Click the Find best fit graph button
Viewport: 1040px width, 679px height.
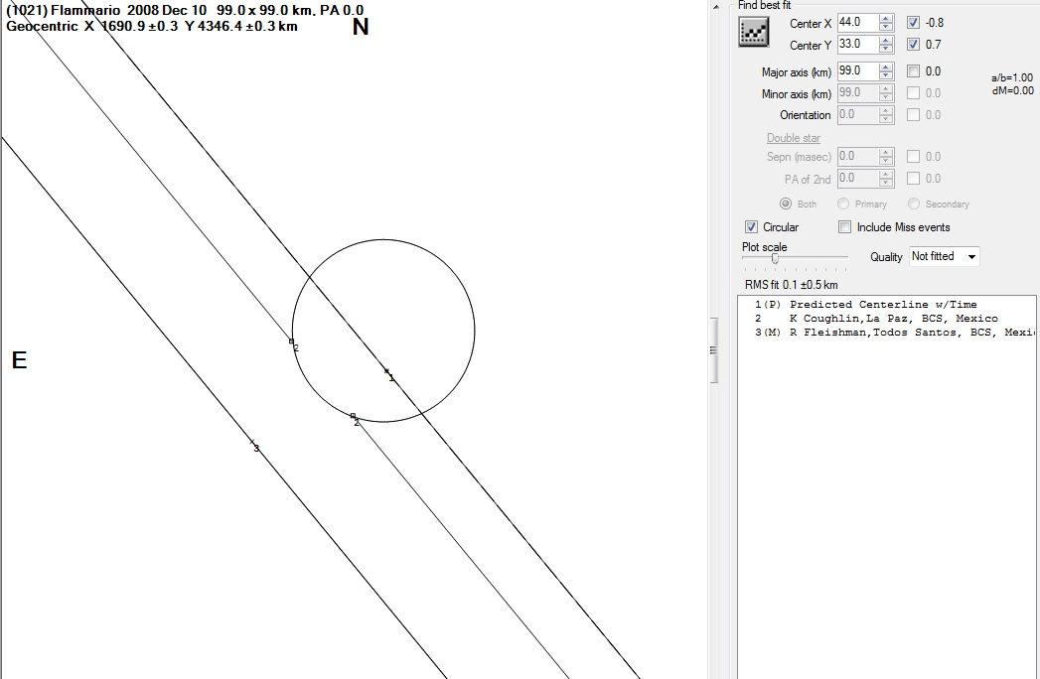(x=755, y=33)
